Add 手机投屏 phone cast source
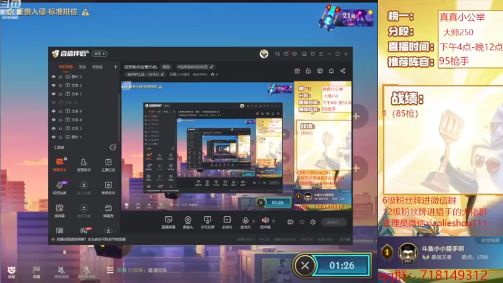503x283 pixels. pyautogui.click(x=207, y=222)
